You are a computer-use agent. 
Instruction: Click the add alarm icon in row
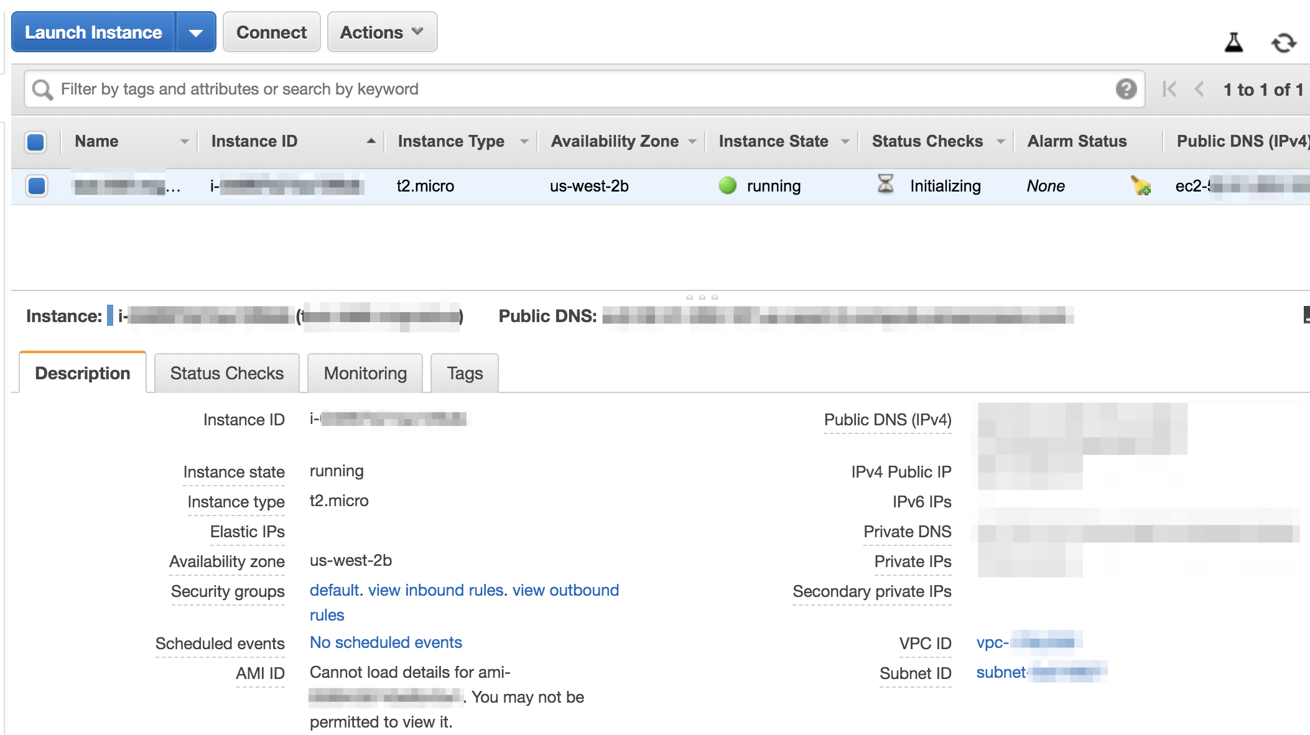(x=1141, y=185)
